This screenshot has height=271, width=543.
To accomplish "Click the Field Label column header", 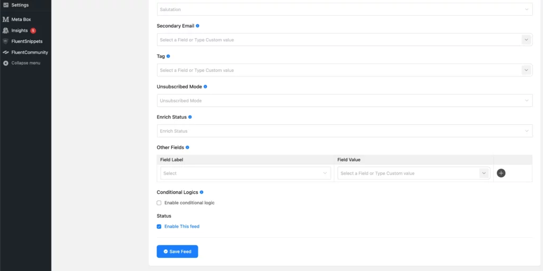I will pyautogui.click(x=172, y=160).
